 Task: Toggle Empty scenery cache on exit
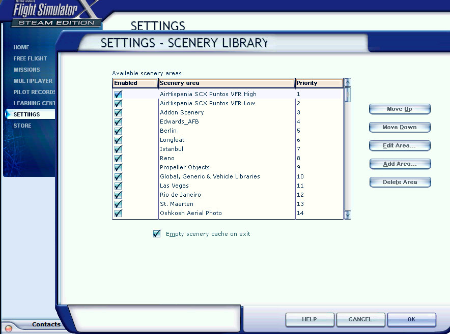(157, 234)
